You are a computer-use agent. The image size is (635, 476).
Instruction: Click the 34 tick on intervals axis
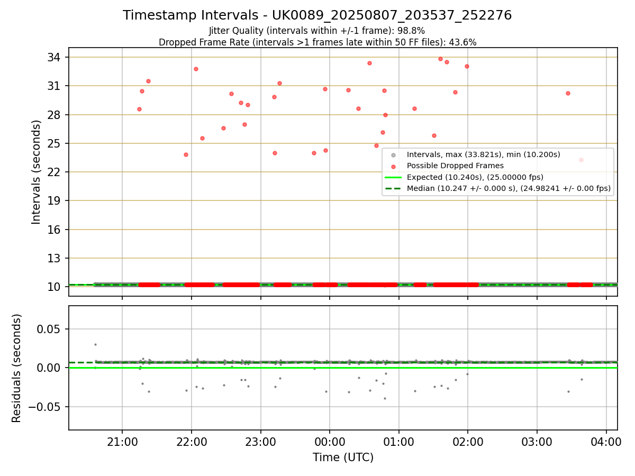[x=55, y=57]
